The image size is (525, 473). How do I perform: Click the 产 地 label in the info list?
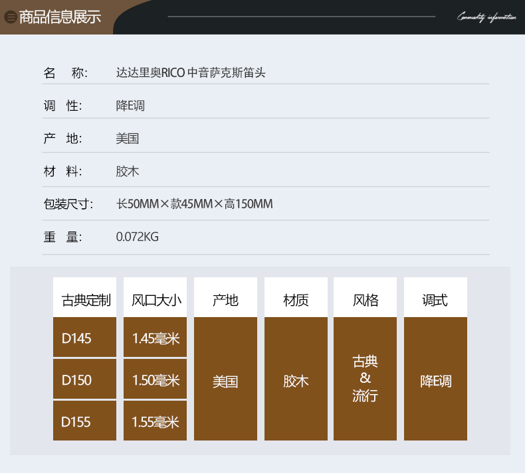(62, 139)
